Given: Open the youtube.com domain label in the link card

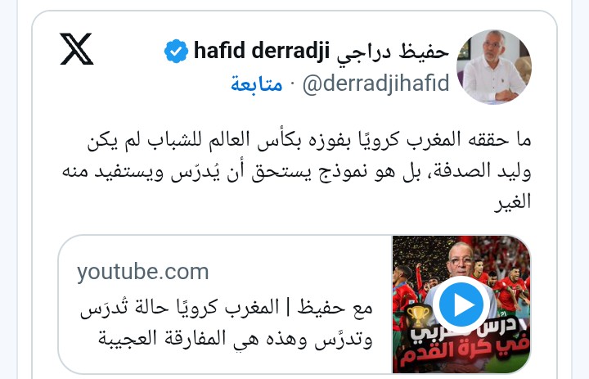Looking at the screenshot, I should tap(142, 273).
